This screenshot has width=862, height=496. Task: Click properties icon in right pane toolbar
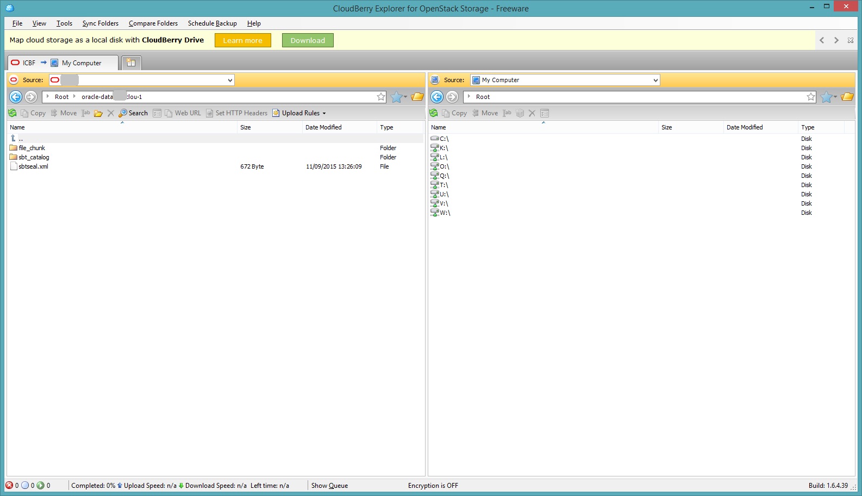[x=545, y=113]
